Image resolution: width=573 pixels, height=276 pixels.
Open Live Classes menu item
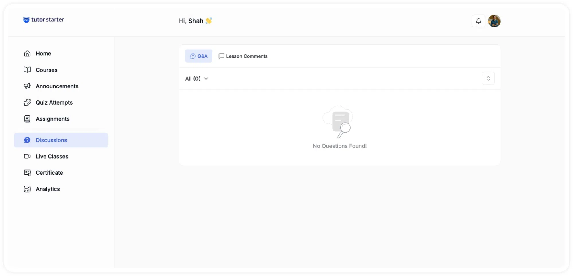click(x=61, y=156)
